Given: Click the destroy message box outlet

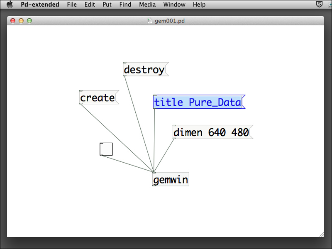Looking at the screenshot, I should point(124,76).
